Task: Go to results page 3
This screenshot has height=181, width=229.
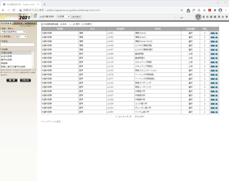Action: coord(123,117)
